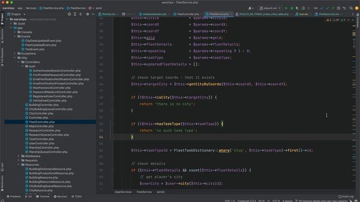Image resolution: width=360 pixels, height=202 pixels.
Task: Open the Search Everywhere magnifier
Action: 351,8
